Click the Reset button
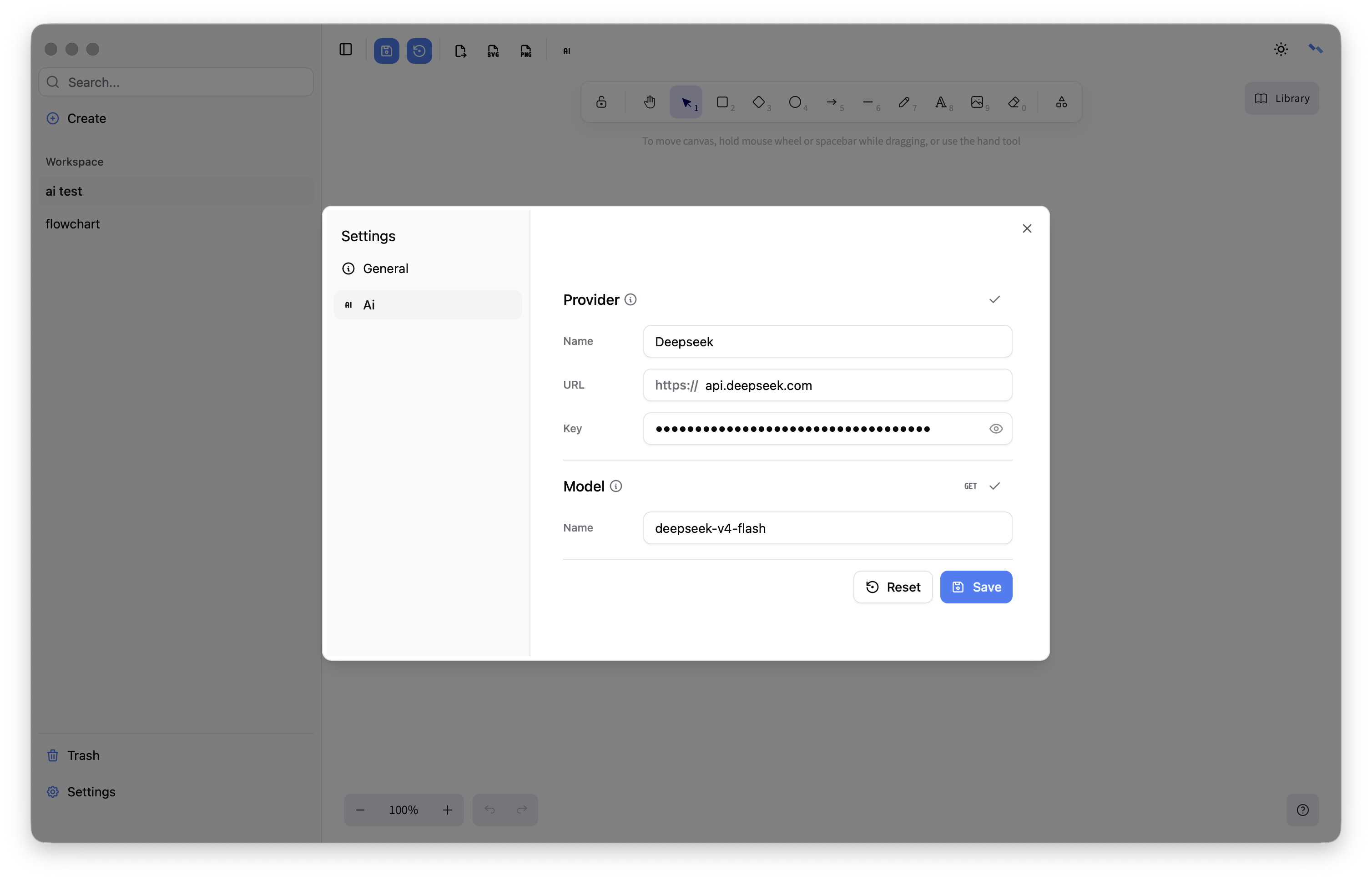1372x881 pixels. point(892,587)
